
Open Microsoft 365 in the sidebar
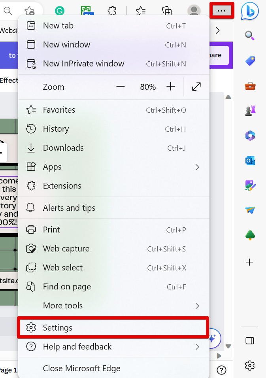pos(250,136)
